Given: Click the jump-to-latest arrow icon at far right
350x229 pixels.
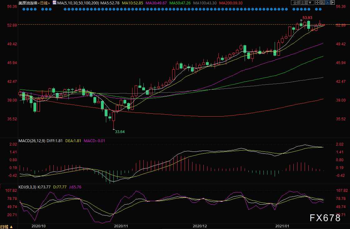Looking at the screenshot, I should pos(332,3).
